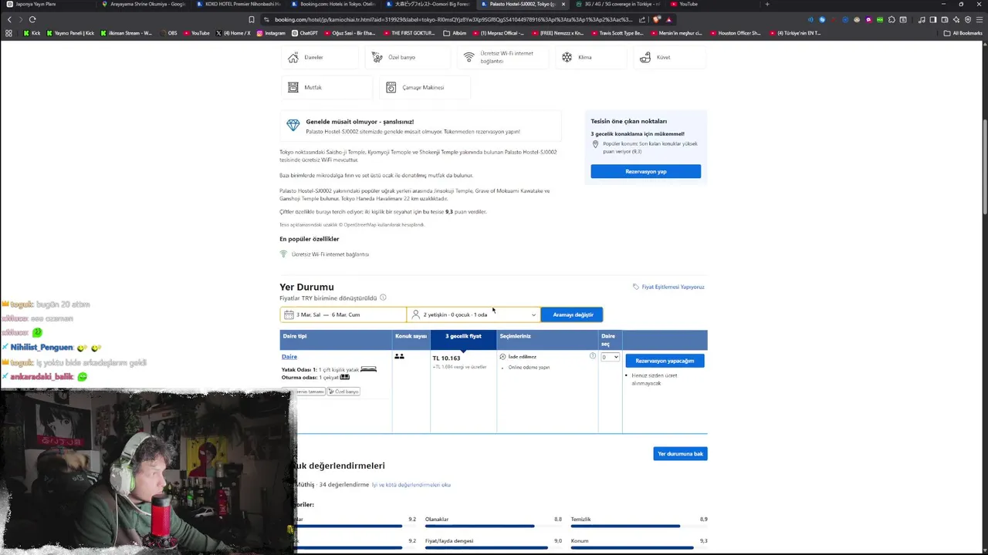Open the ChatGPT bookmark
The height and width of the screenshot is (555, 988).
click(x=304, y=33)
